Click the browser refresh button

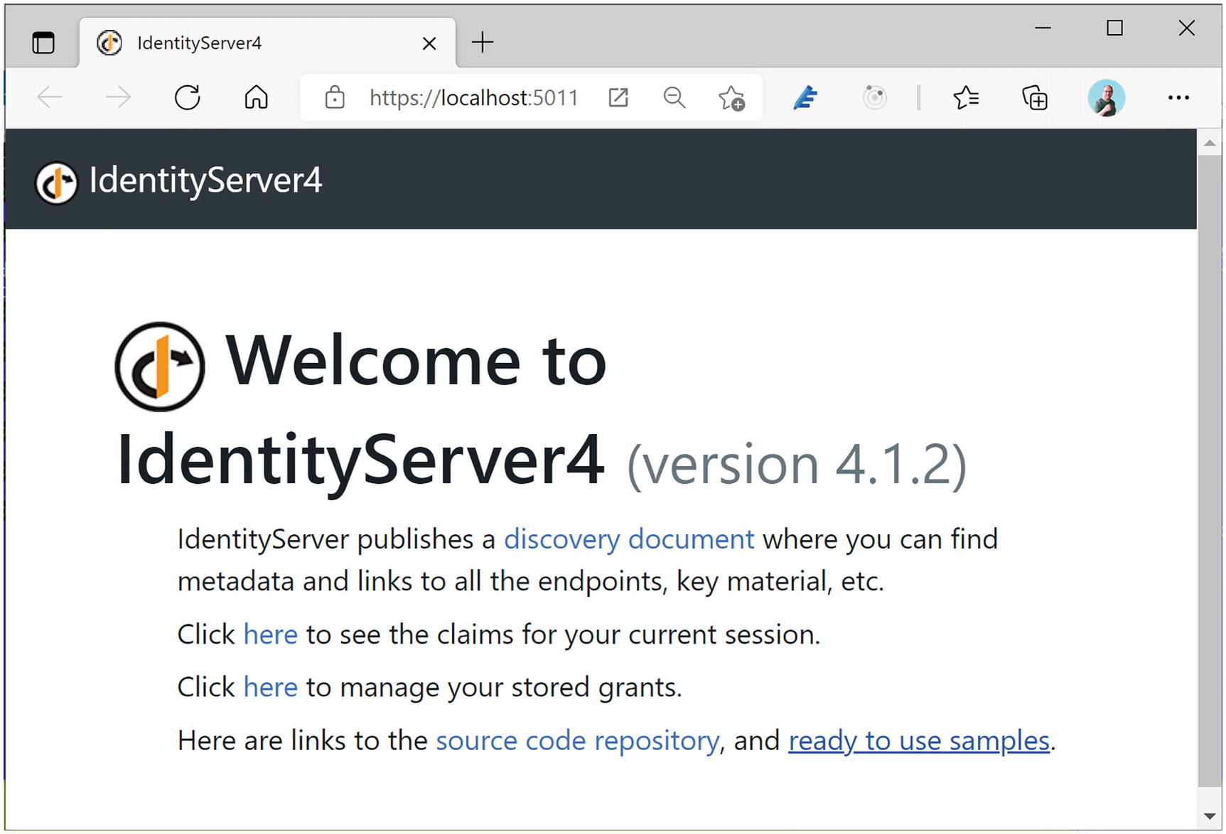(x=188, y=97)
